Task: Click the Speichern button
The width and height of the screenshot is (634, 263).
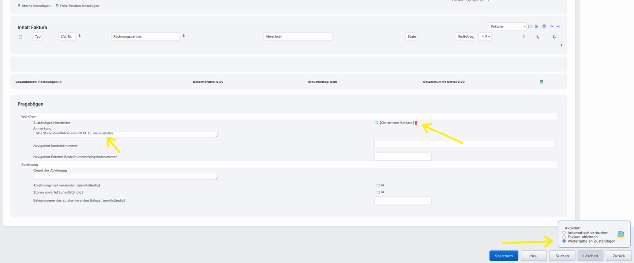Action: [503, 256]
